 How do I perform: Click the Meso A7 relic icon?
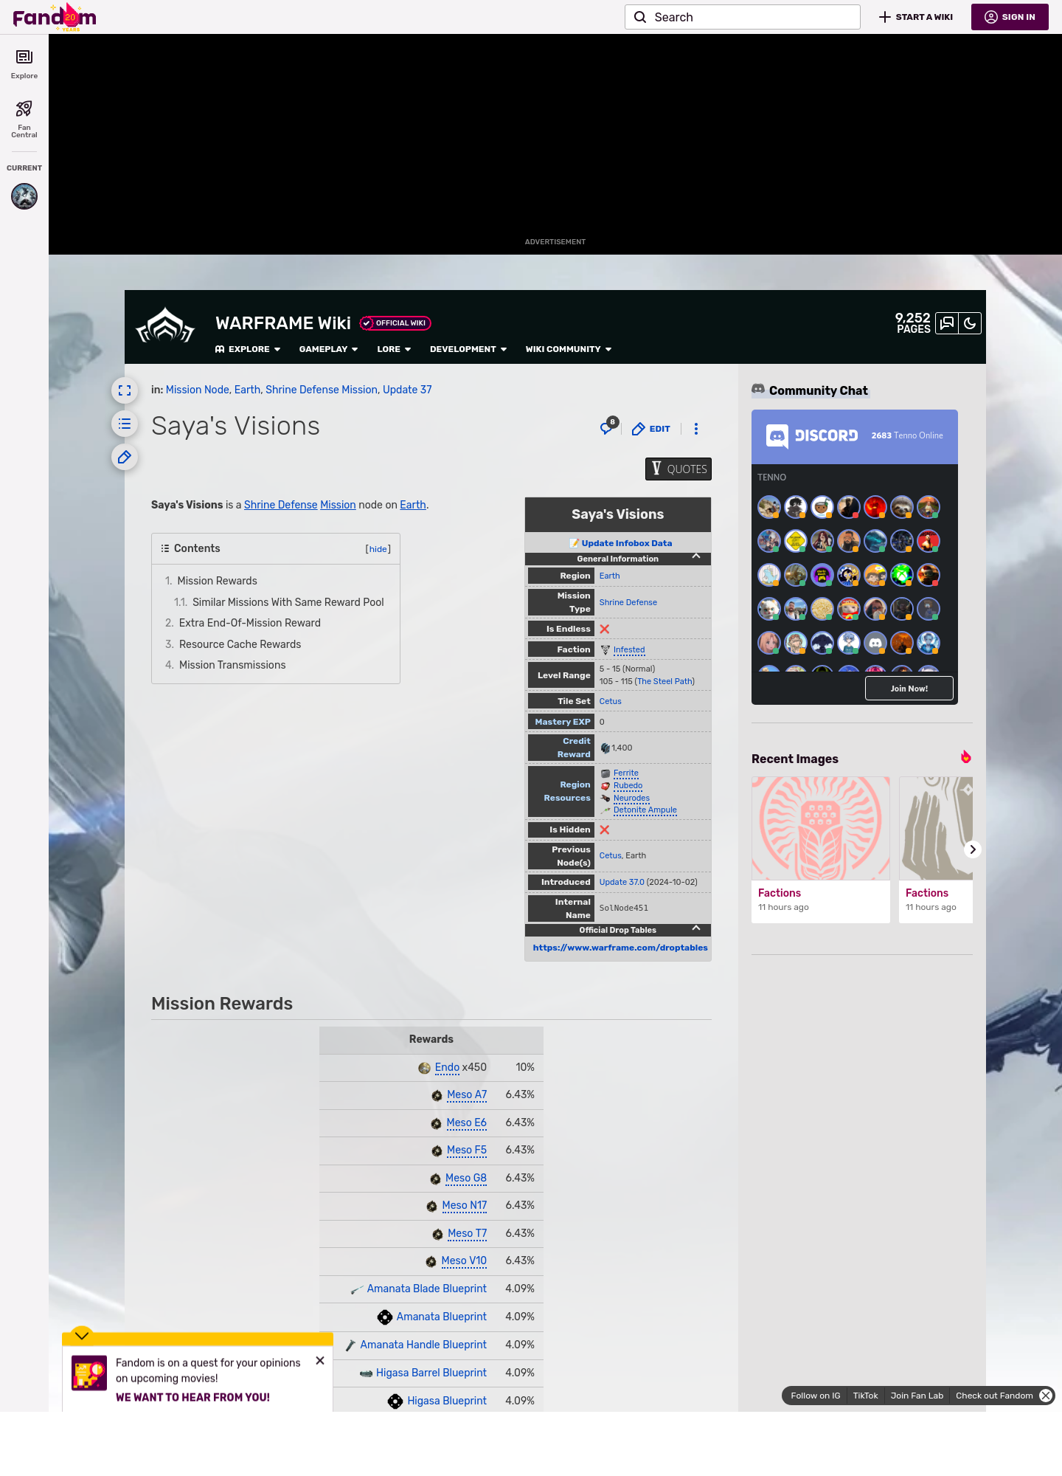(437, 1096)
